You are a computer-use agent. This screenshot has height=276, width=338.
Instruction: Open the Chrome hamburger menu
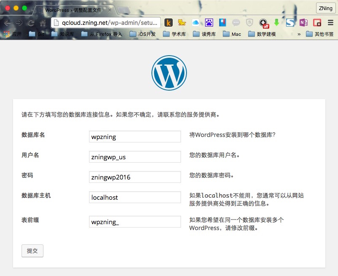330,23
